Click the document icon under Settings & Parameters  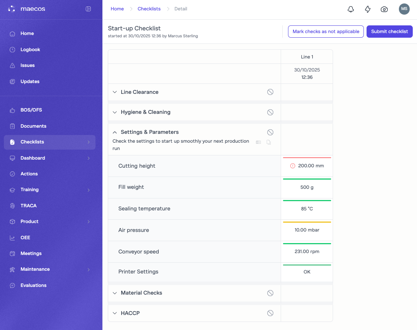[269, 142]
